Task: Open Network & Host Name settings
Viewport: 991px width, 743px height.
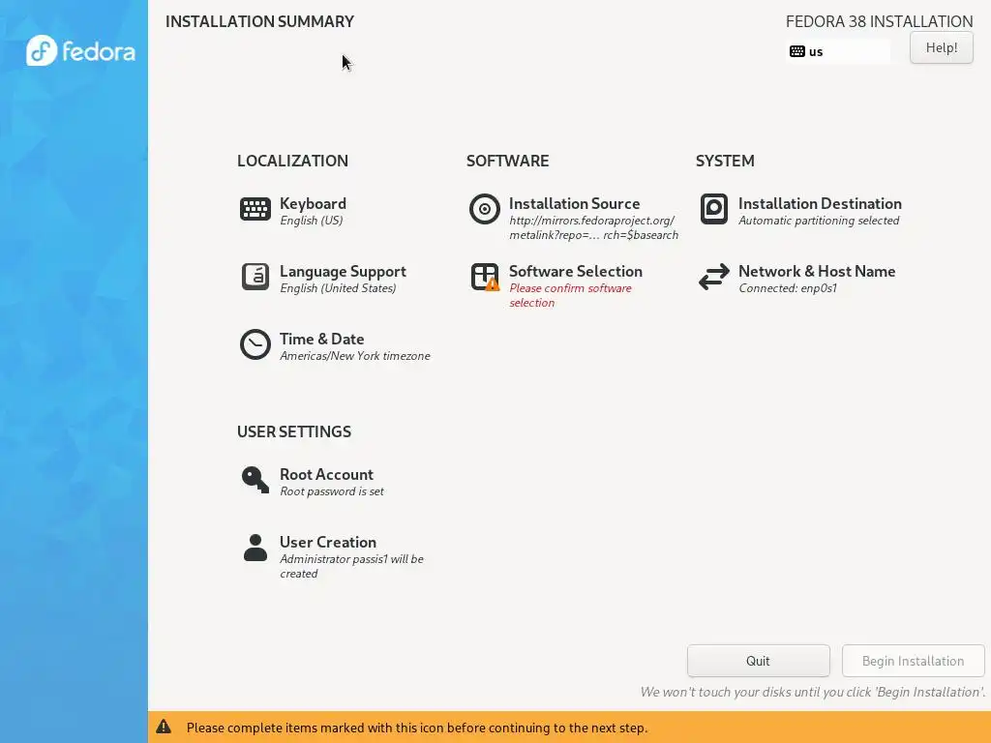Action: click(817, 271)
